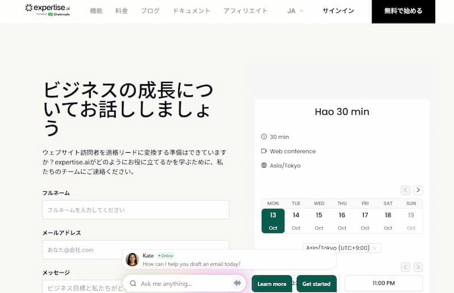This screenshot has width=454, height=293.
Task: Click the Web conference video icon
Action: click(264, 151)
